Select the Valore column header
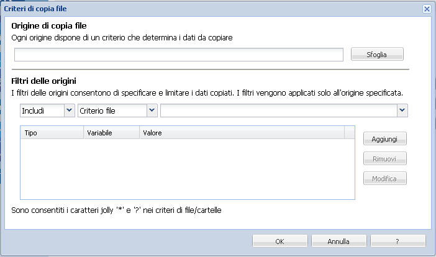The height and width of the screenshot is (257, 436). pos(242,133)
